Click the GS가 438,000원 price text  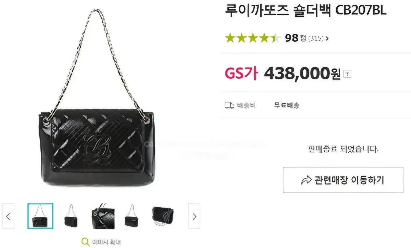pyautogui.click(x=283, y=73)
